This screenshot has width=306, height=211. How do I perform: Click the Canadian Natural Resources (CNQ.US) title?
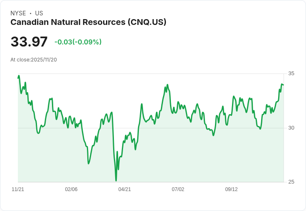coord(88,22)
